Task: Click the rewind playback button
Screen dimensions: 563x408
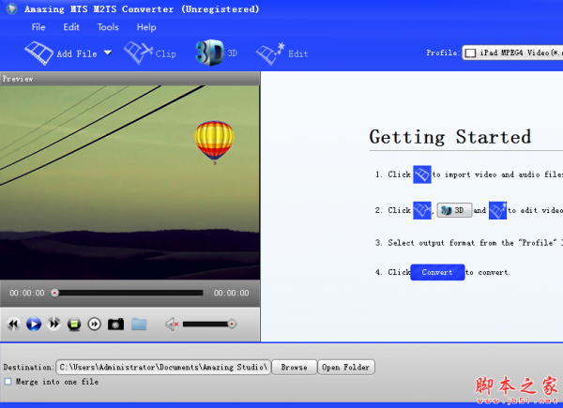Action: (14, 324)
